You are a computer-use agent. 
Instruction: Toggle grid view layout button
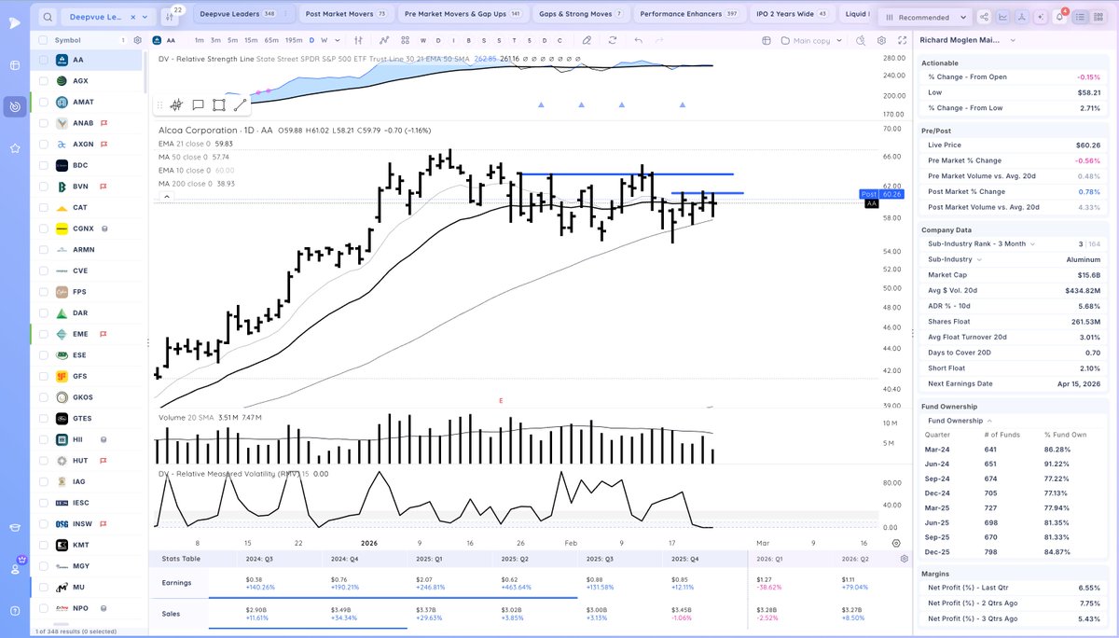coord(1098,17)
